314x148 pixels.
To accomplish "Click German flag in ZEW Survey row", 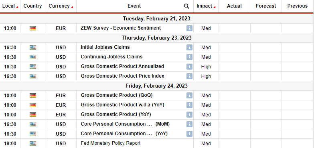I will (x=33, y=28).
